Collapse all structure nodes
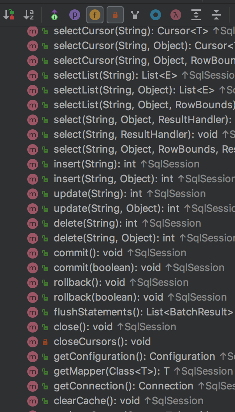 click(216, 15)
